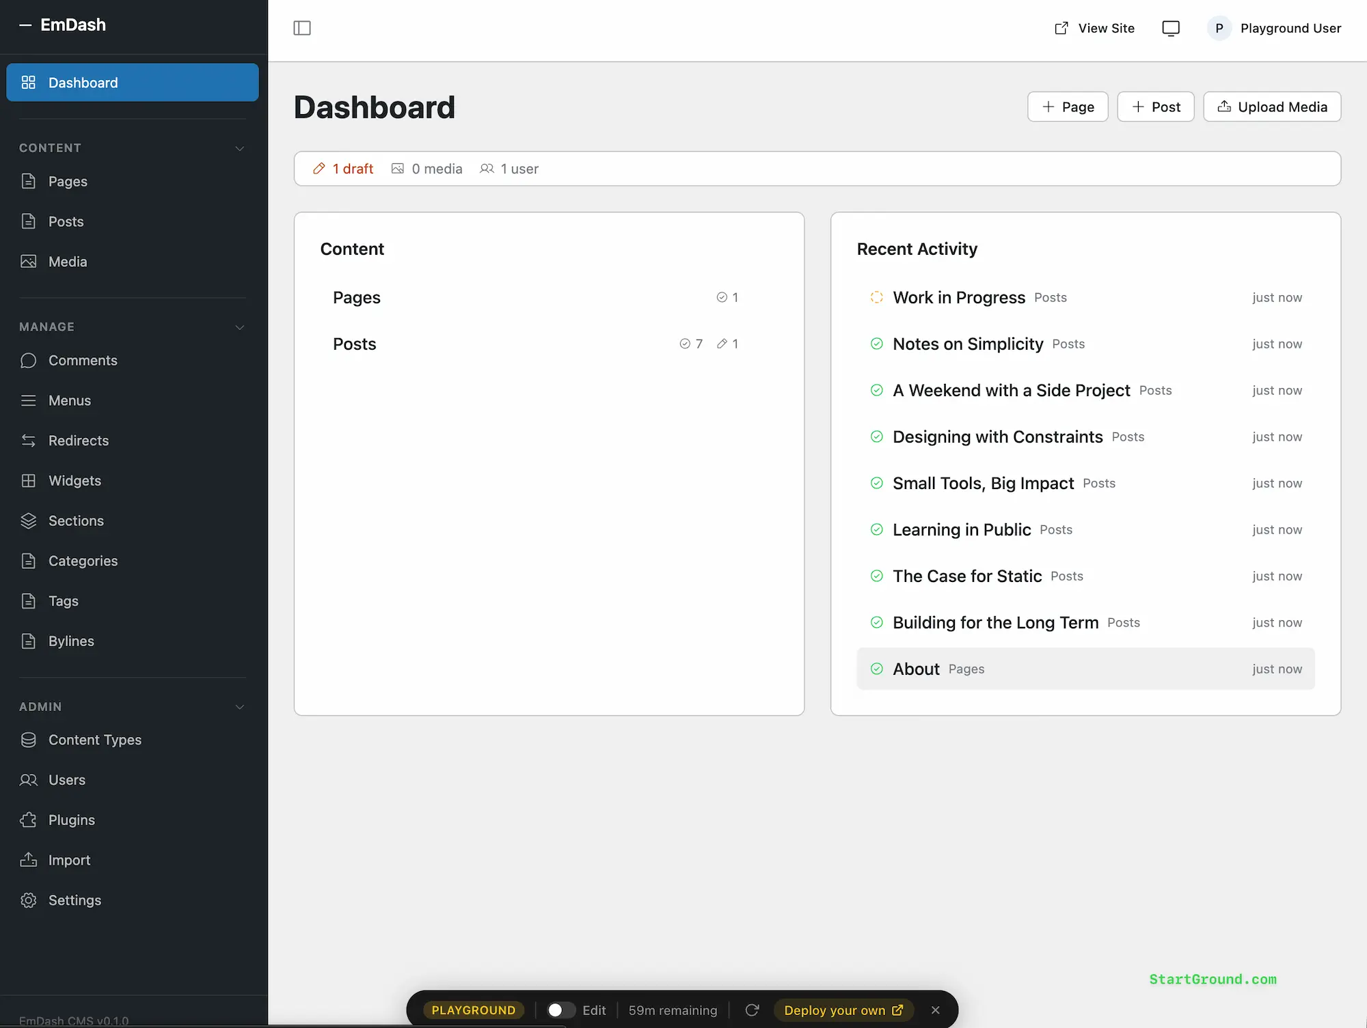Click the Upload Media button
This screenshot has width=1367, height=1028.
1272,107
